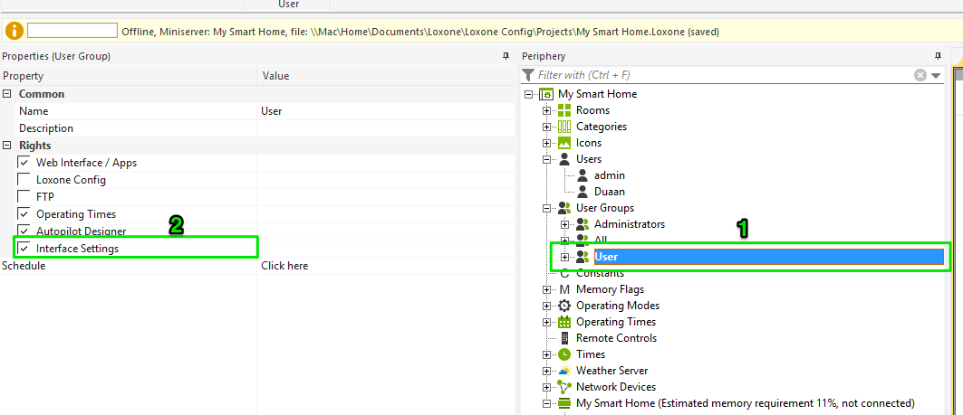Click the Remote Controls icon

click(564, 338)
